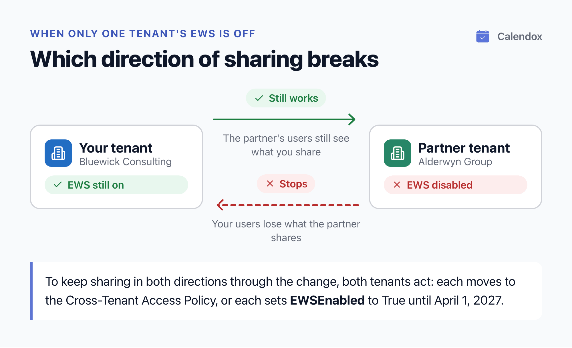Click the Partner tenant heading
Viewport: 572px width, 348px height.
point(464,148)
